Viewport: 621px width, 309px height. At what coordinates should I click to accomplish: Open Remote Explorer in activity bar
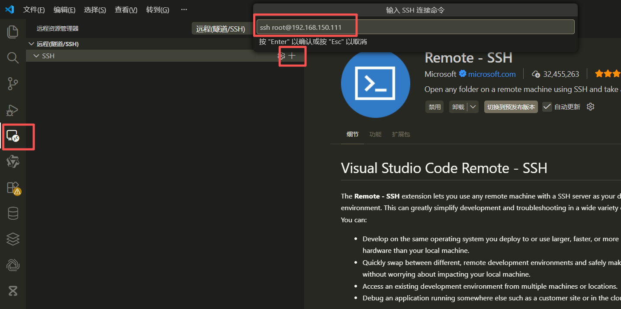(13, 136)
